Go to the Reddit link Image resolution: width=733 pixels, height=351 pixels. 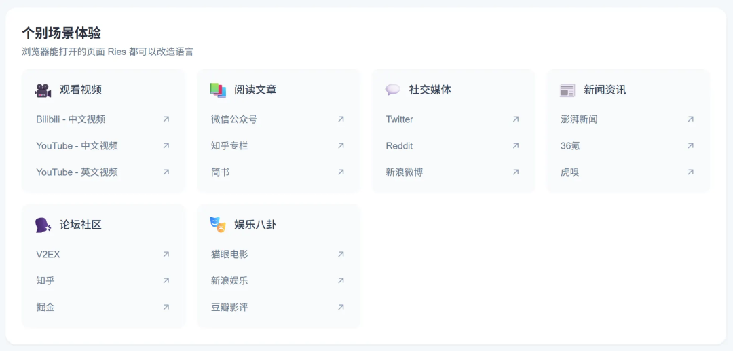click(399, 146)
